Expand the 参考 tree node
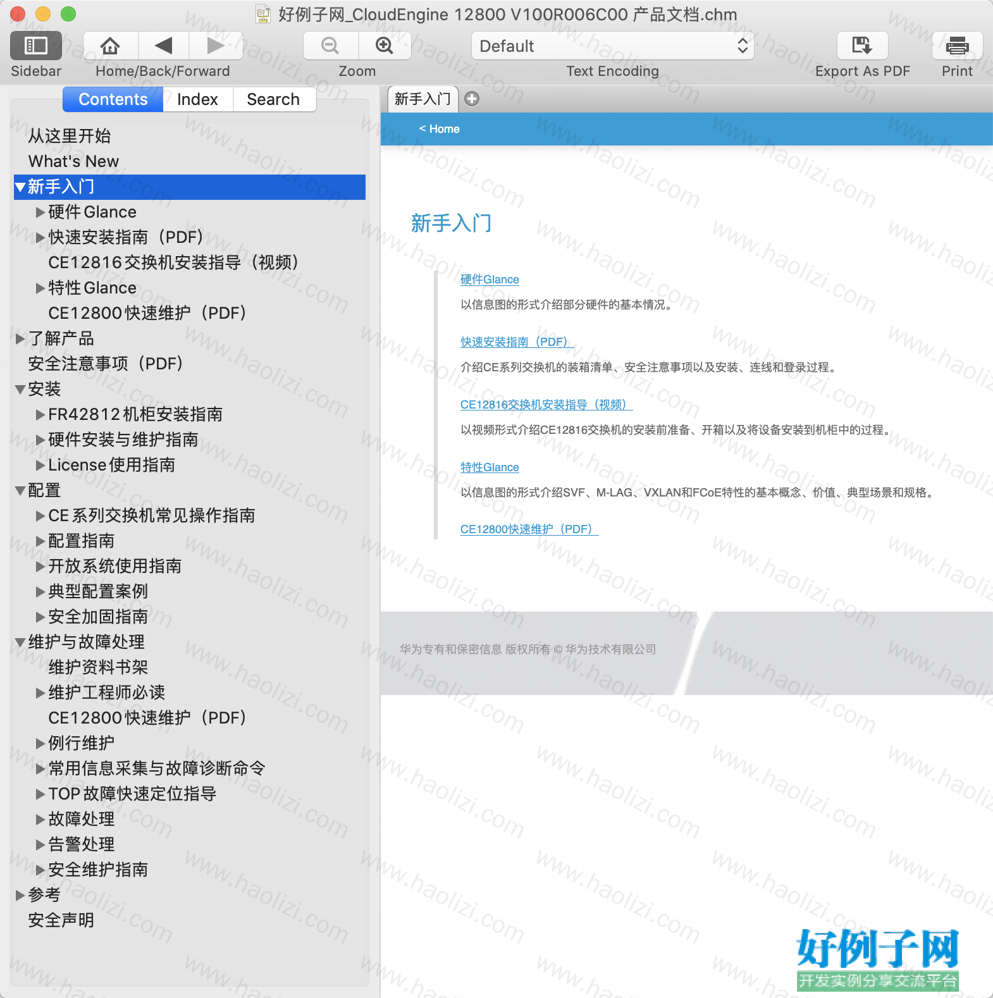993x998 pixels. pyautogui.click(x=20, y=895)
